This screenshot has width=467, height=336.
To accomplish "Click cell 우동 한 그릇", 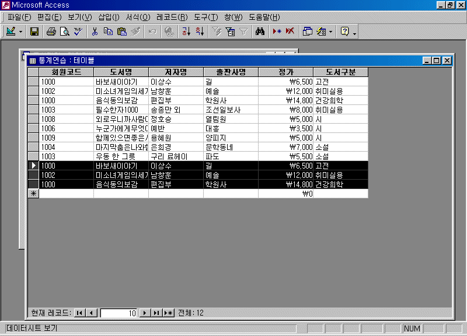I will [x=121, y=156].
